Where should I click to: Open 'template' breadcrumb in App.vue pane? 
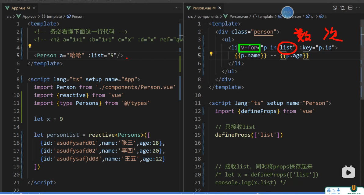click(54, 16)
